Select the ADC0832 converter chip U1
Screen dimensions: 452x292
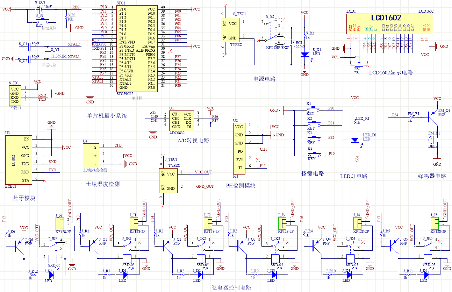pos(182,120)
